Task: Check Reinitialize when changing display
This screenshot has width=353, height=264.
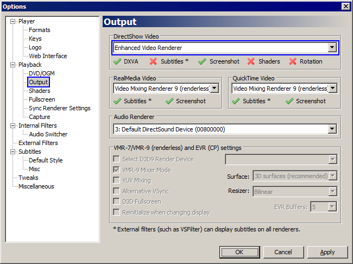Action: 116,212
